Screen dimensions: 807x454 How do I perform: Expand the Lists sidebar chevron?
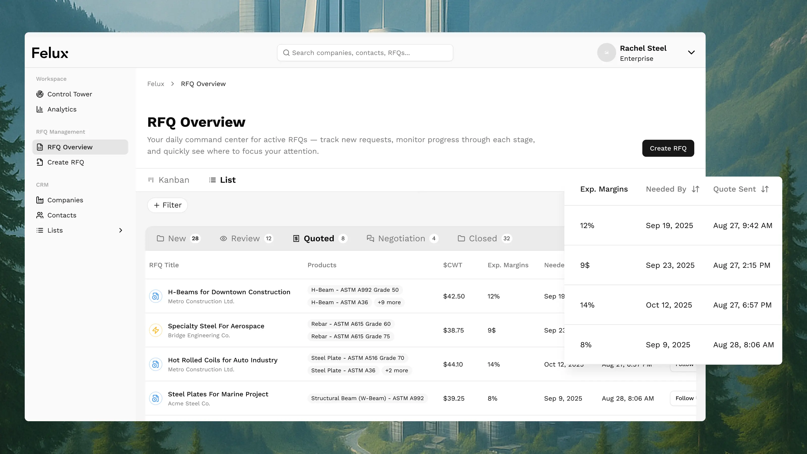click(121, 230)
